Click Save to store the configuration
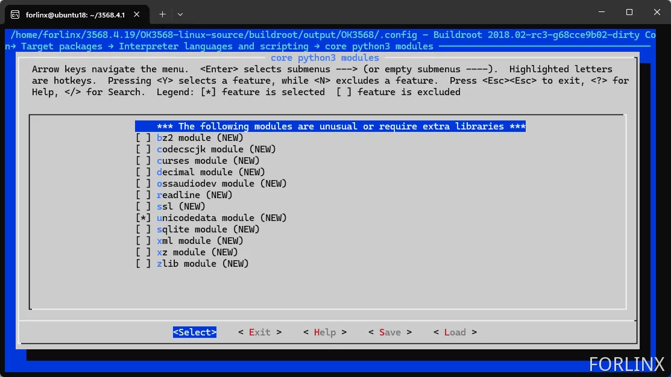Image resolution: width=671 pixels, height=377 pixels. [x=390, y=332]
